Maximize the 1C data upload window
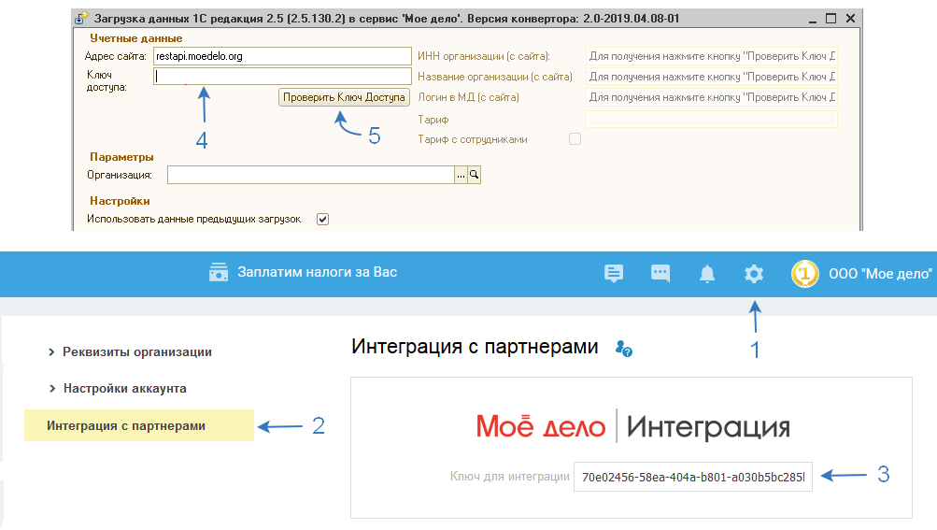937x530 pixels. 831,19
